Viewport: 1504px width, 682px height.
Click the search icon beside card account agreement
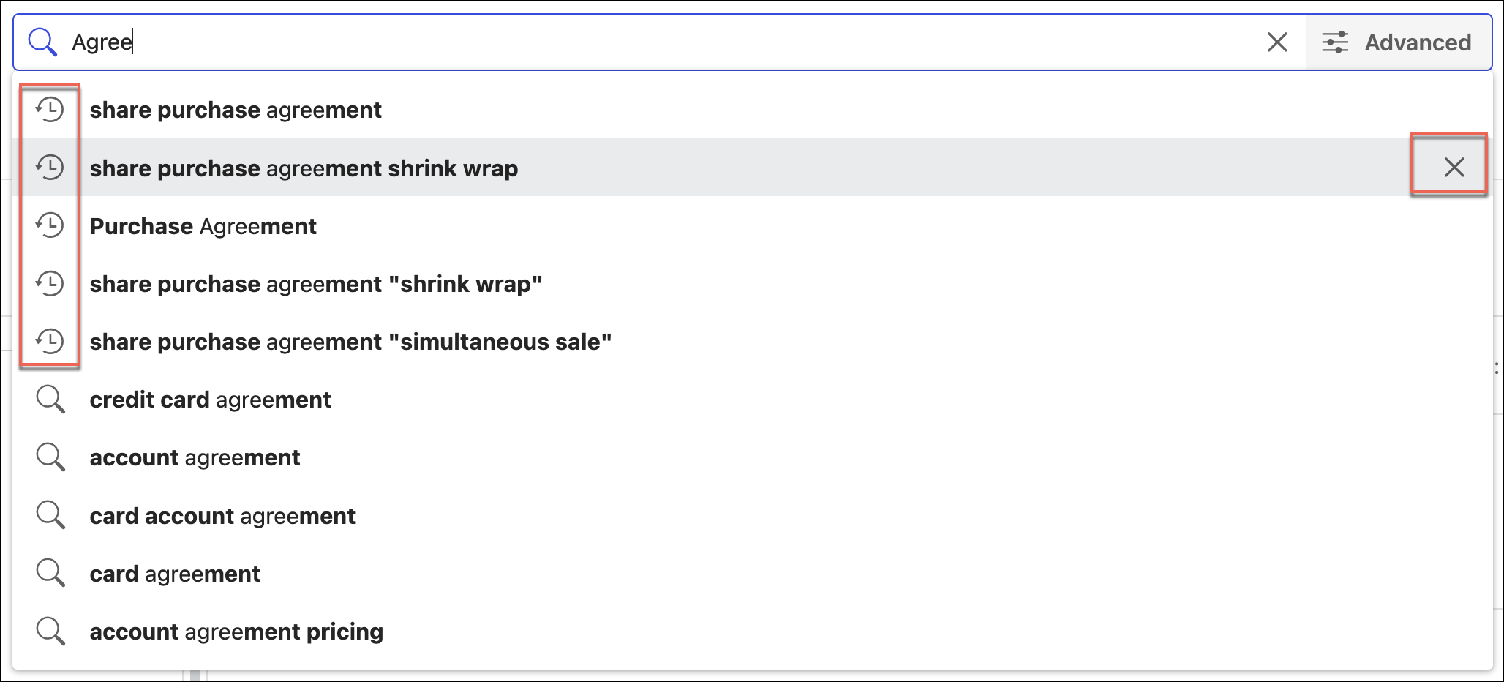(50, 515)
